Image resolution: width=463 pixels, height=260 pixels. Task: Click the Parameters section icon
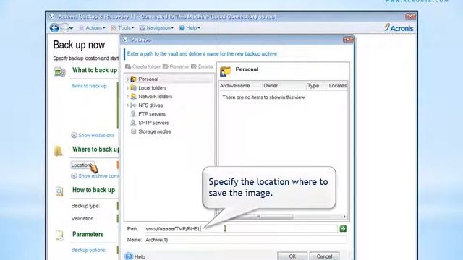coord(59,235)
